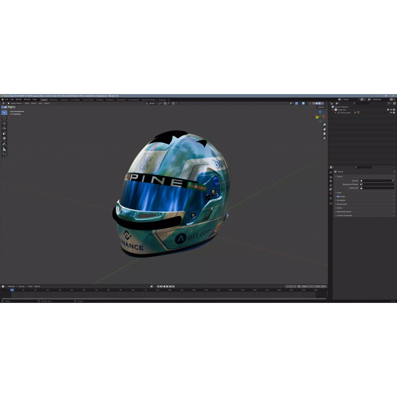Select the Move tool in the viewport toolbar
397x397 pixels.
pyautogui.click(x=4, y=123)
